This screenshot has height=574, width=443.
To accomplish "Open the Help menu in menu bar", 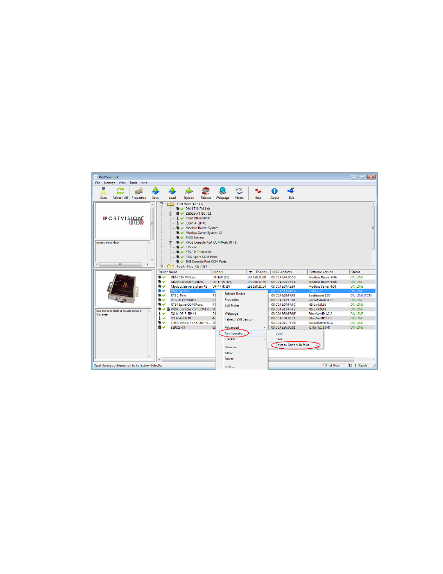I will pyautogui.click(x=144, y=183).
